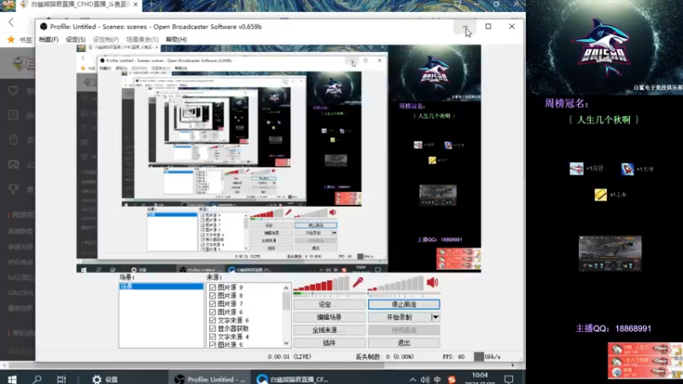
Task: Click the 设定... button
Action: coord(330,305)
